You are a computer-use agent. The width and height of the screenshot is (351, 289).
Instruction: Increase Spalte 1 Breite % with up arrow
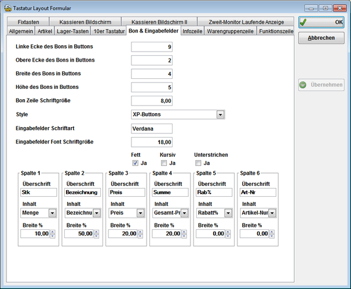pos(52,232)
